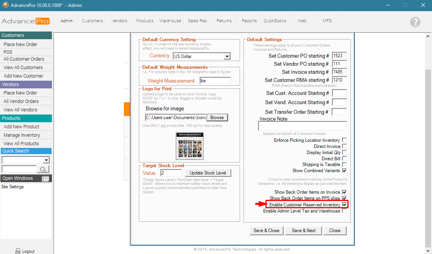
Task: Expand the Quick Search category dropdown
Action: coord(46,160)
